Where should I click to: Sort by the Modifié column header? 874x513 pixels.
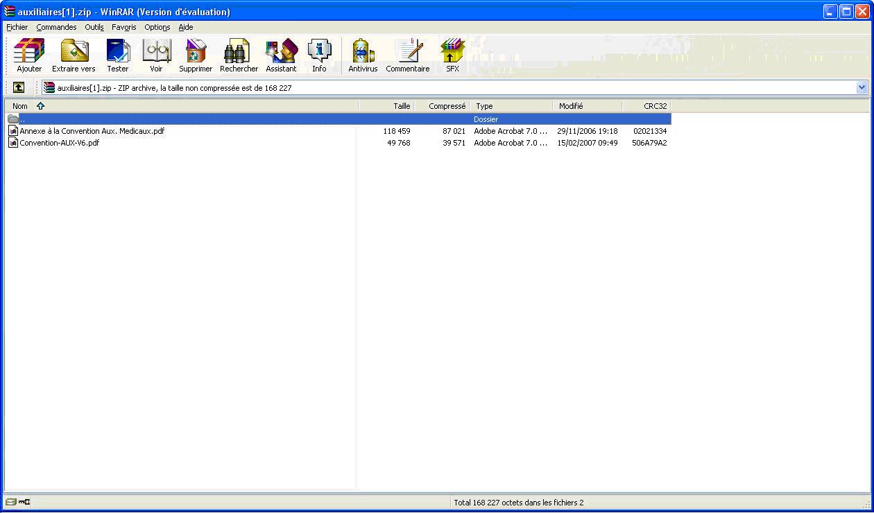[x=588, y=106]
